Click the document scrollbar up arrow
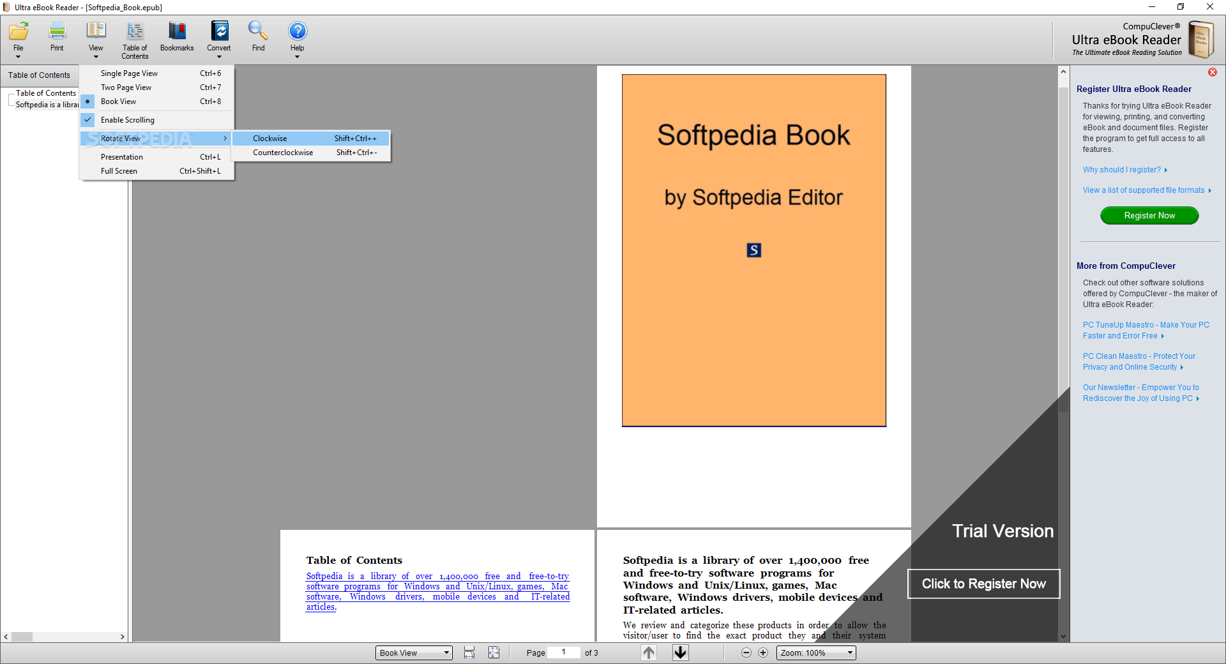Screen dimensions: 1226x664 1063,72
